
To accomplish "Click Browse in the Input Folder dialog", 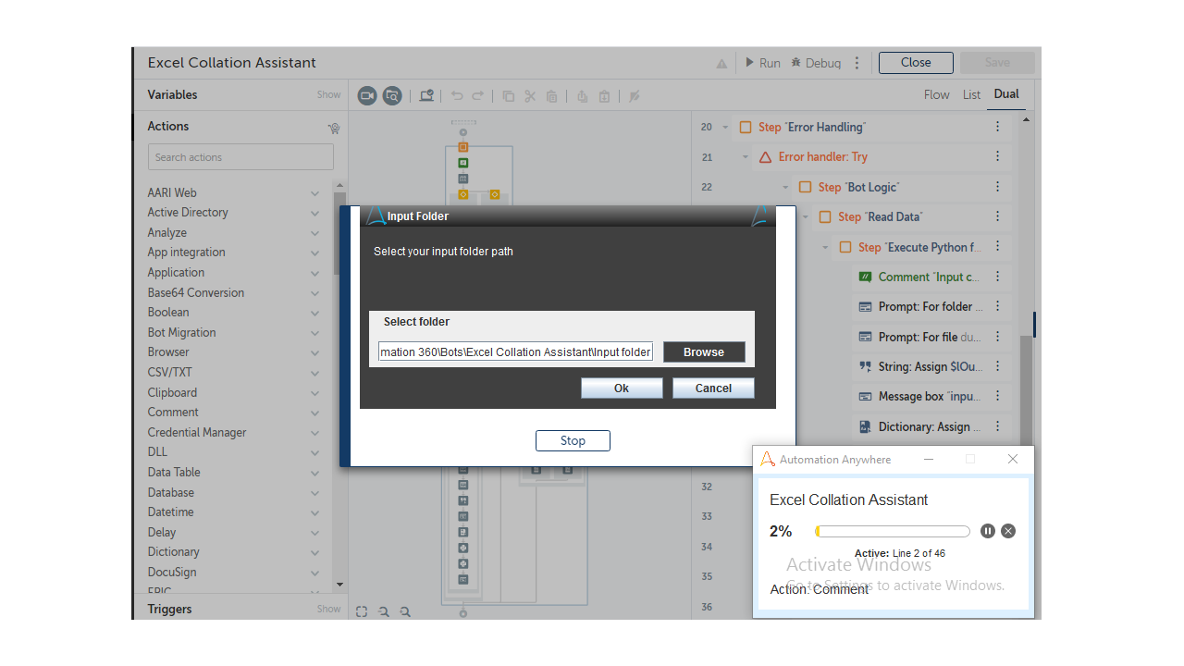I will click(704, 352).
